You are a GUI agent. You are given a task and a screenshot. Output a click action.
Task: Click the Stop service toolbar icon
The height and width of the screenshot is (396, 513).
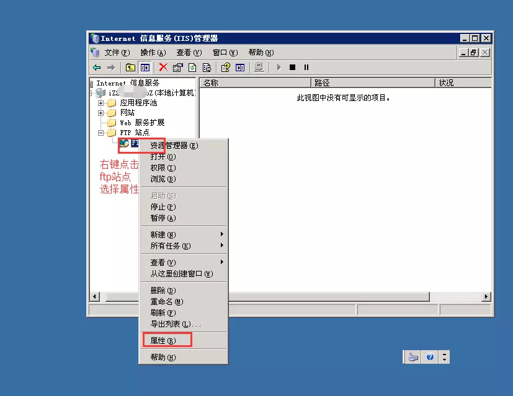point(292,67)
